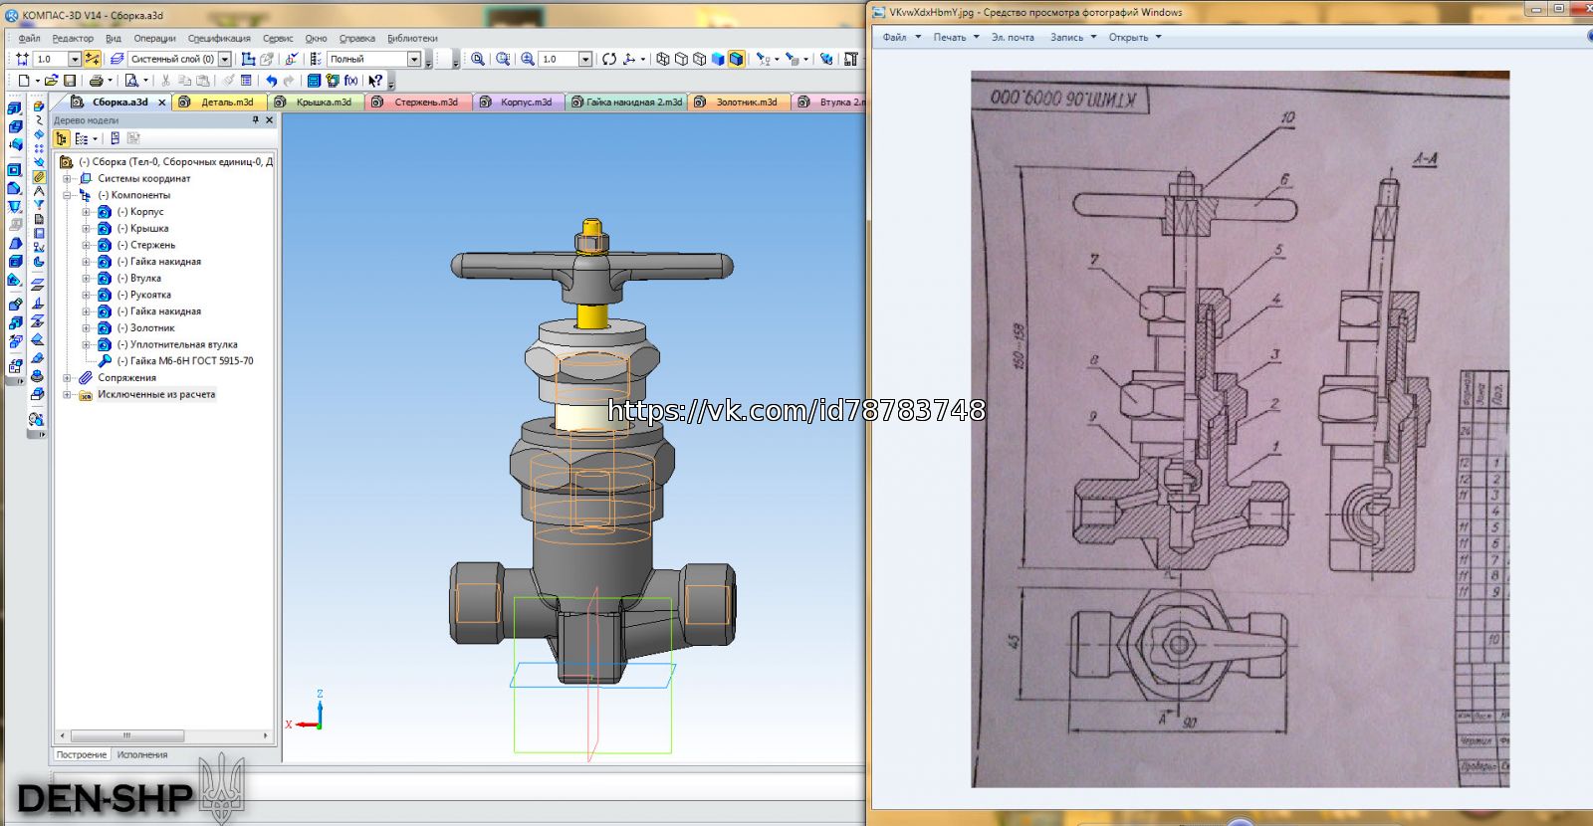Pin the Дерево модели panel
The image size is (1593, 826).
click(x=256, y=119)
